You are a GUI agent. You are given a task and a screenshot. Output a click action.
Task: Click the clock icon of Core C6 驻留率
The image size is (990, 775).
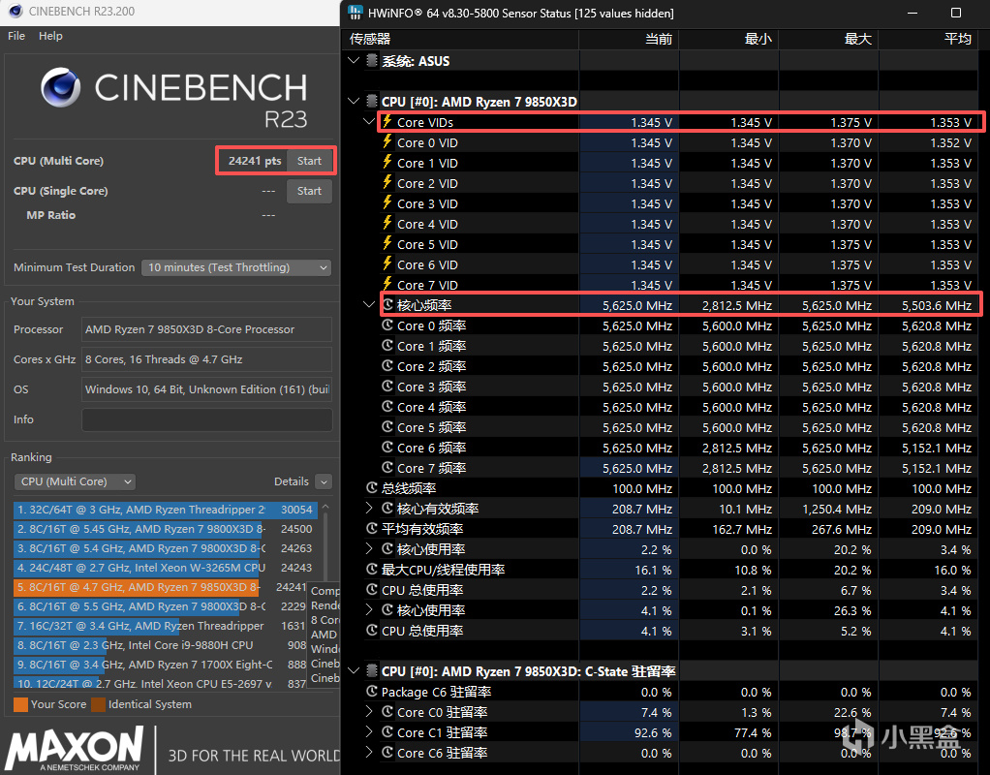pos(388,753)
